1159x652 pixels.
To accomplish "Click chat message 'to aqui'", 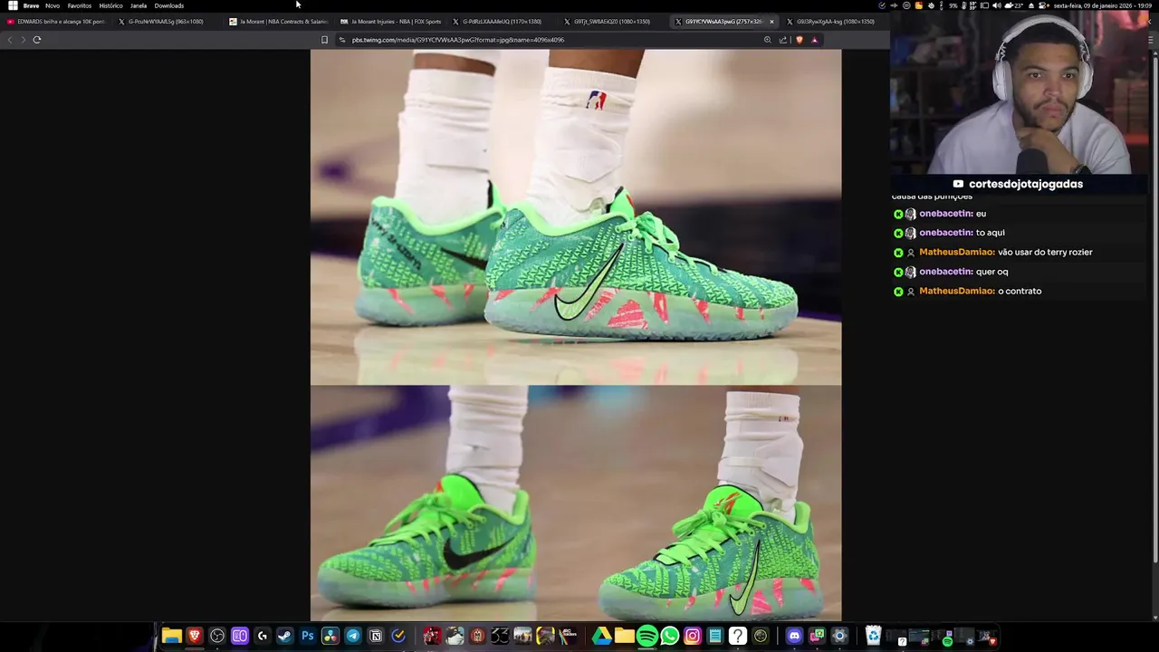I will coord(991,233).
